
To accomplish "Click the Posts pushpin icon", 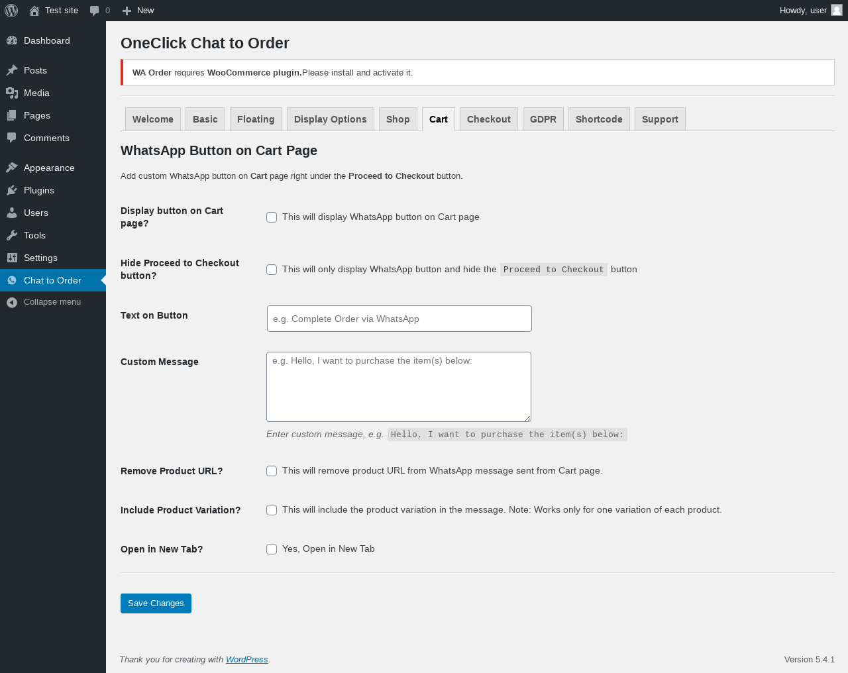I will pos(12,70).
